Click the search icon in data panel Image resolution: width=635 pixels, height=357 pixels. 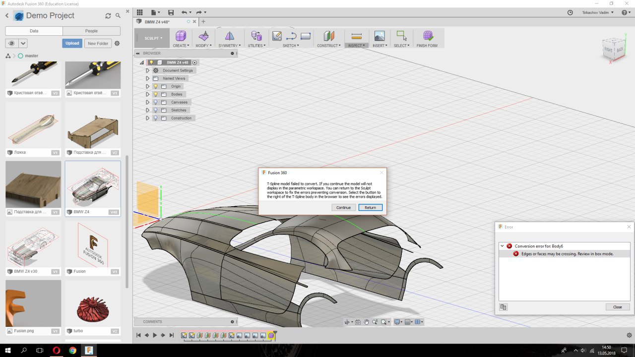pos(118,16)
